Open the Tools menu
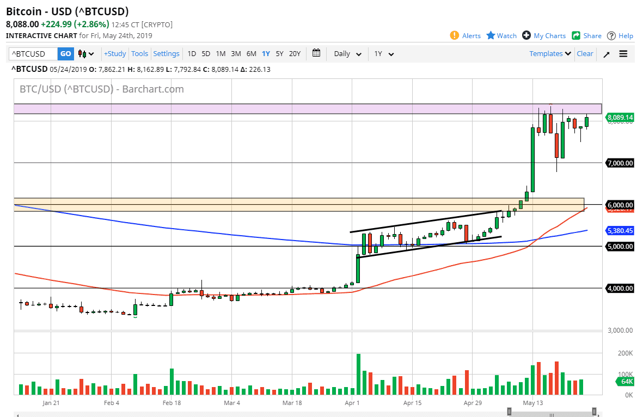The image size is (643, 417). click(x=140, y=53)
